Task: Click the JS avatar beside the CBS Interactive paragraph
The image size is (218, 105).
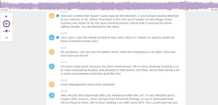Action: pos(52,96)
